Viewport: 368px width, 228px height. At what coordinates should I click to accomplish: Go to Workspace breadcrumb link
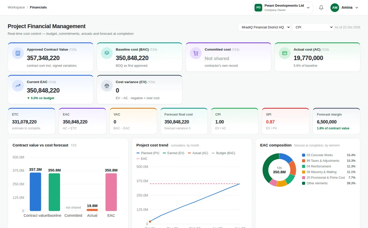[16, 7]
